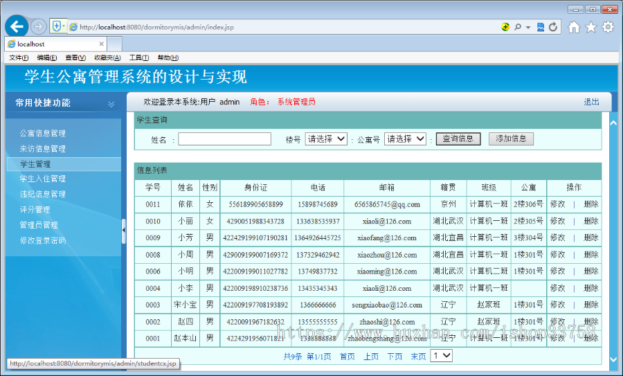Go to 下页 in pagination
The height and width of the screenshot is (376, 623).
(x=395, y=357)
